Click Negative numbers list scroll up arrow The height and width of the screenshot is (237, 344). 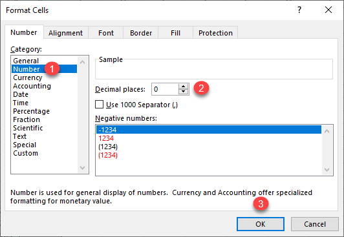[327, 131]
